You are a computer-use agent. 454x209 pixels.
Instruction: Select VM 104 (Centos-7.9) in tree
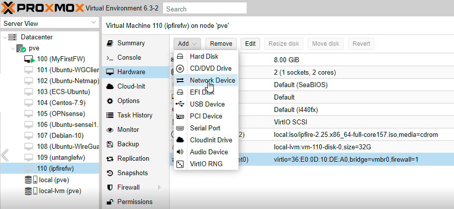coord(49,103)
